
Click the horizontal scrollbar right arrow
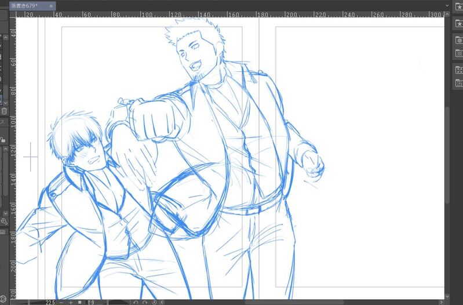click(x=442, y=302)
